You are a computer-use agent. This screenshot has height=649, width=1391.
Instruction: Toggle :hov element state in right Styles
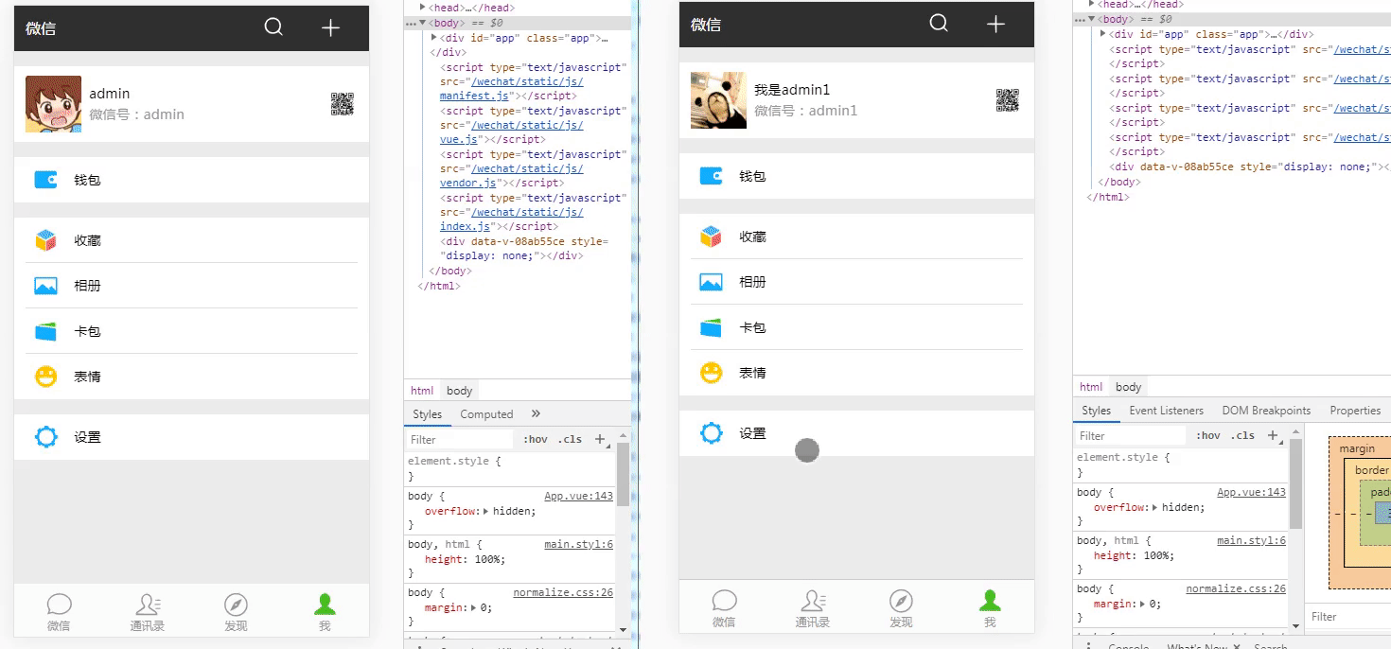(x=1208, y=435)
